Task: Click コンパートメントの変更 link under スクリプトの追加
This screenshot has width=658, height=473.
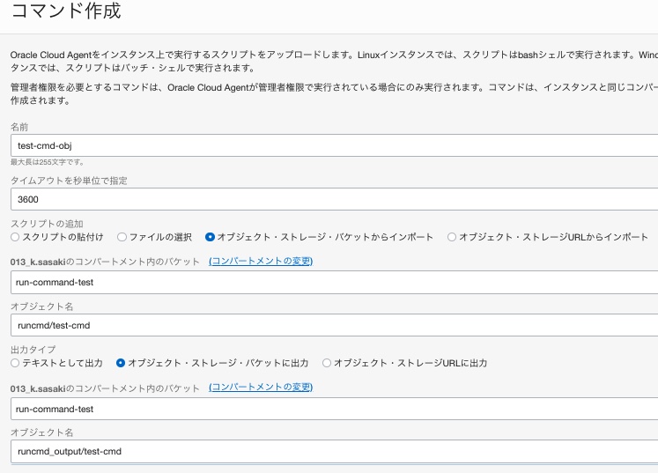Action: [x=261, y=262]
